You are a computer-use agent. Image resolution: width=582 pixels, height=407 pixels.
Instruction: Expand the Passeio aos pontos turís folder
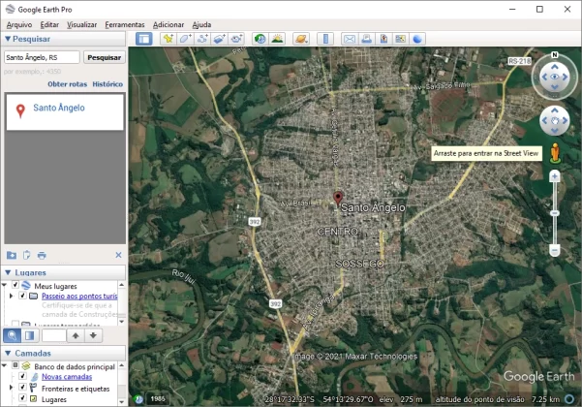pyautogui.click(x=11, y=296)
